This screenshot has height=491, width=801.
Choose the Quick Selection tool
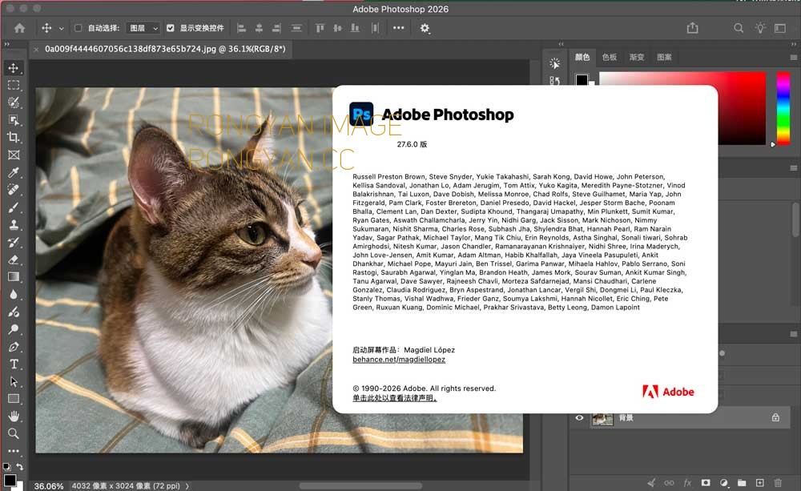[x=14, y=103]
